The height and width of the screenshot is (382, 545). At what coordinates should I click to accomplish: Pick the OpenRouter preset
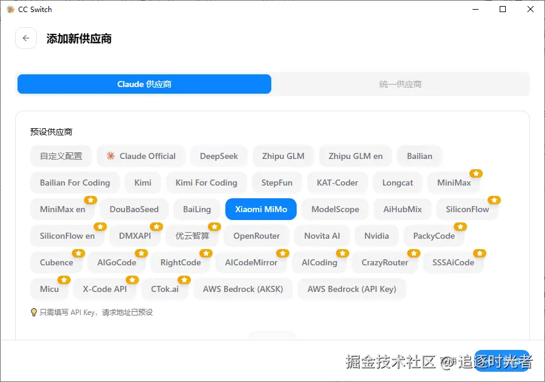(x=257, y=236)
